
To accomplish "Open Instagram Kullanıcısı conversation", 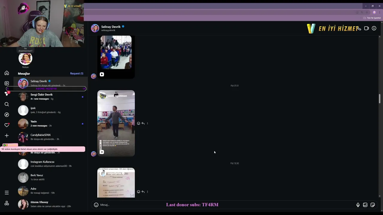I will (x=51, y=164).
